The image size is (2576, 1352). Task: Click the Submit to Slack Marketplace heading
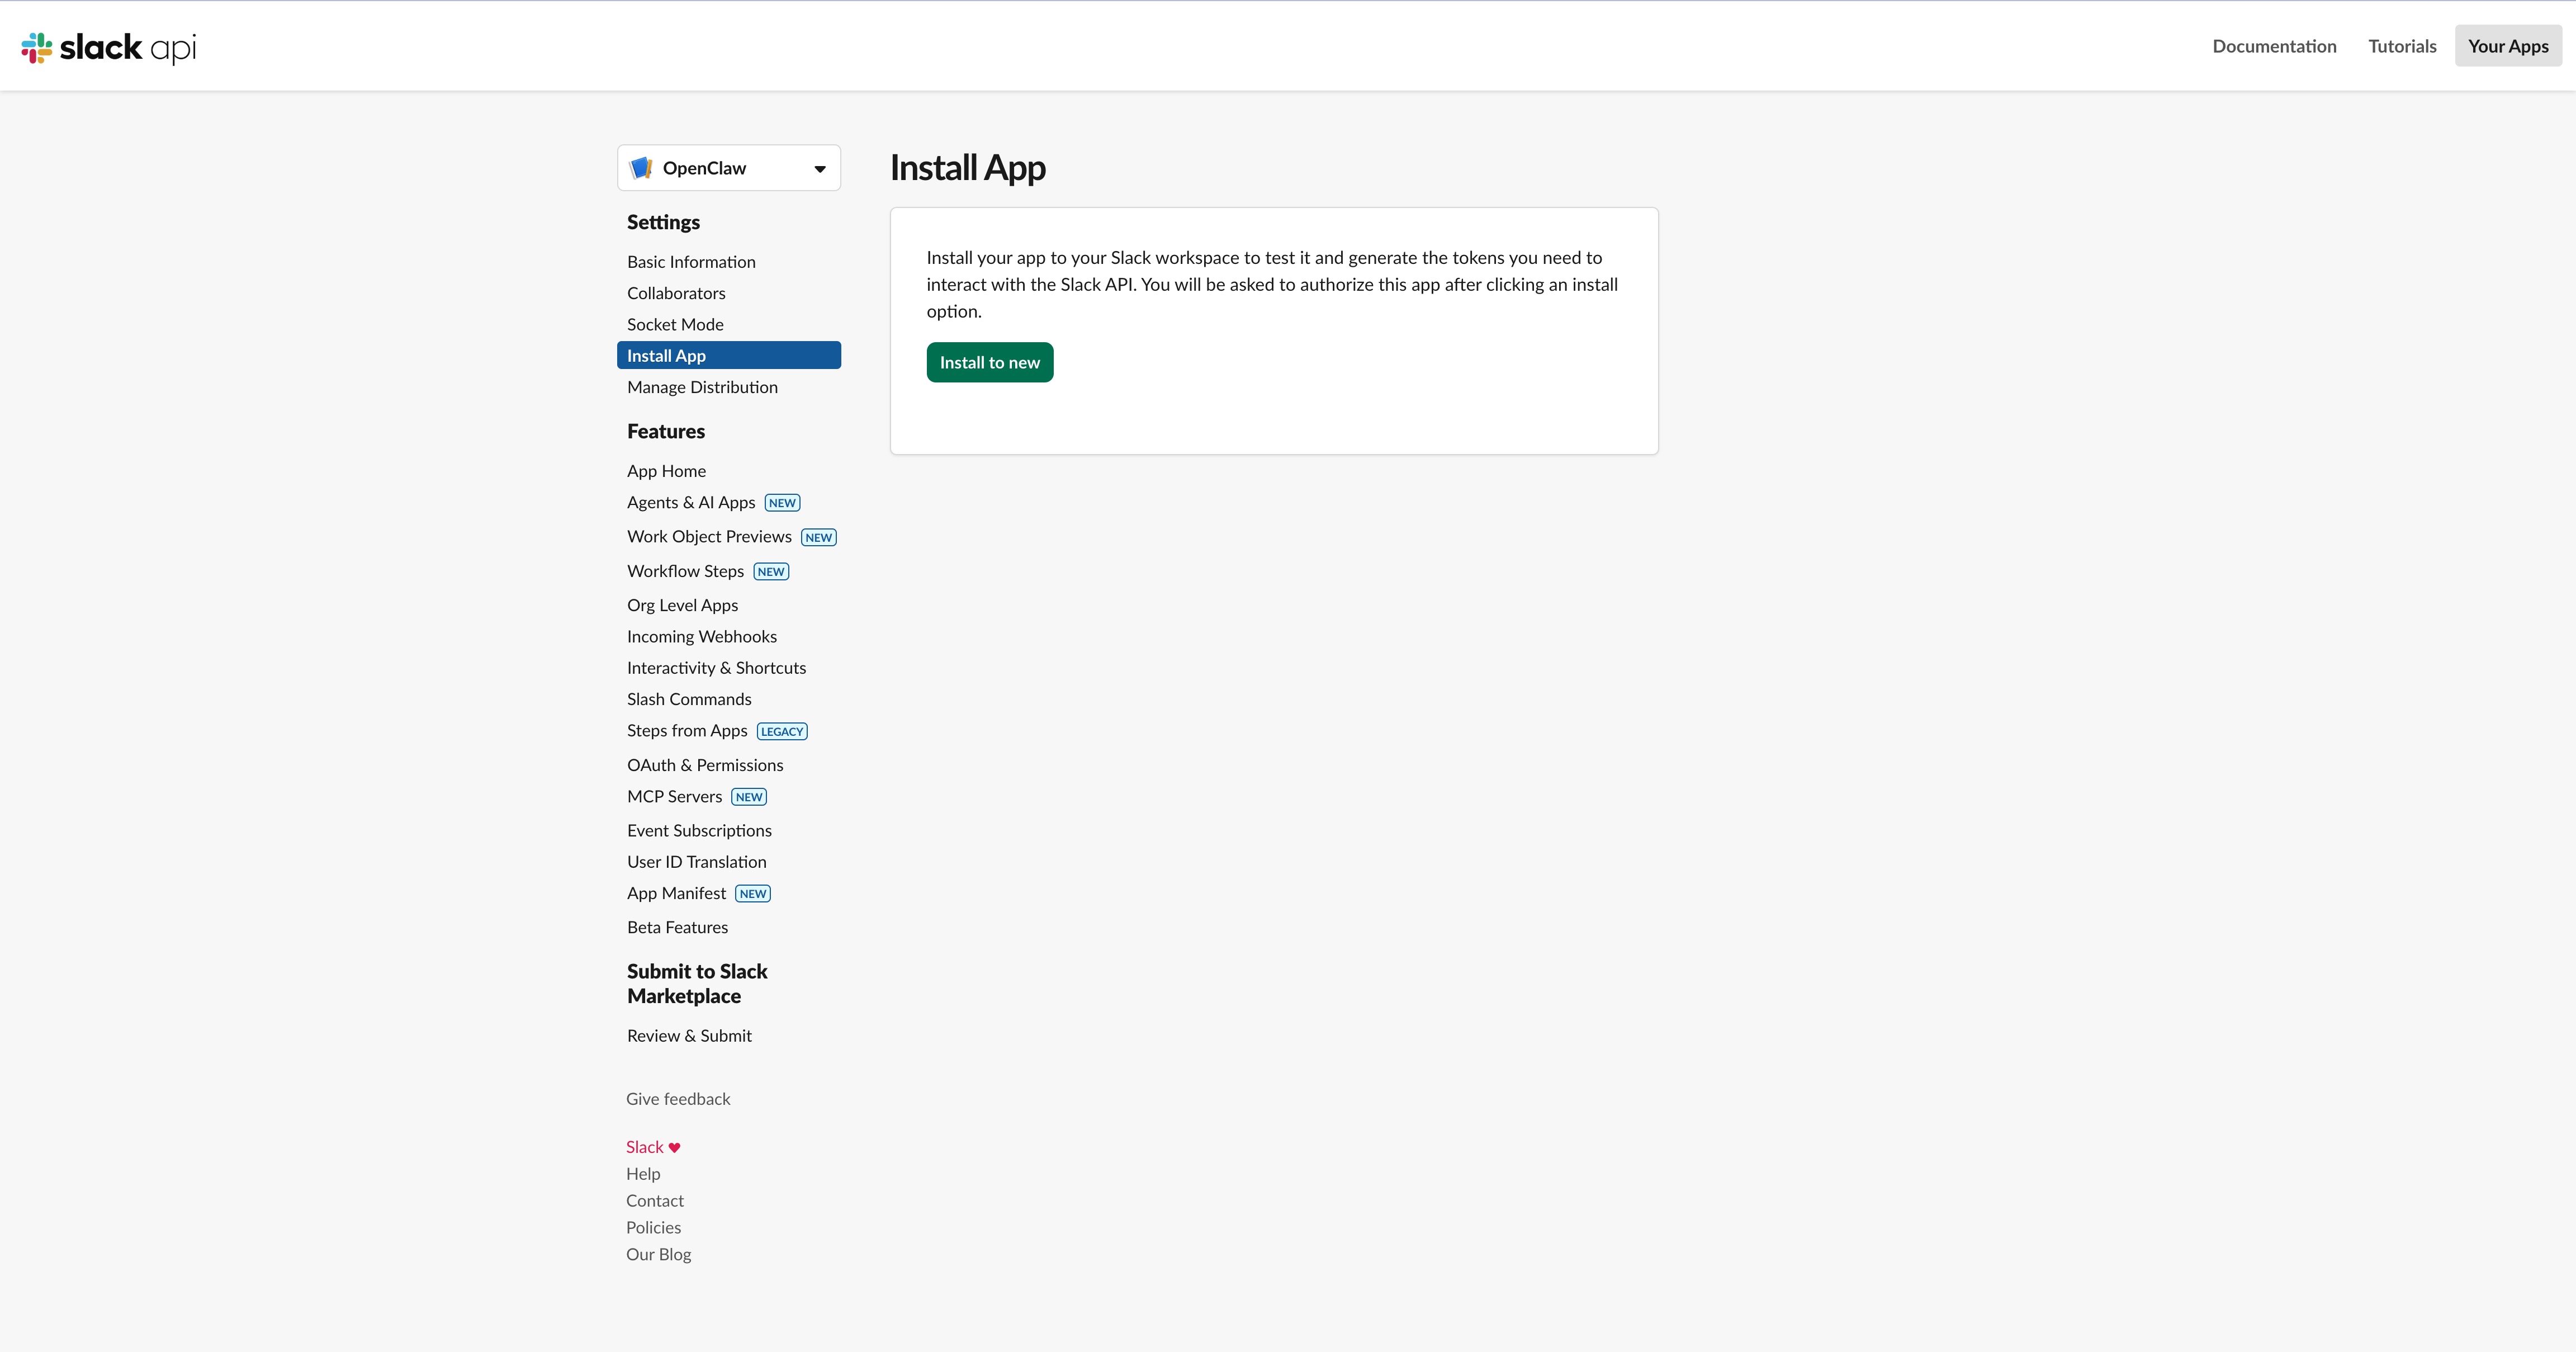tap(697, 984)
